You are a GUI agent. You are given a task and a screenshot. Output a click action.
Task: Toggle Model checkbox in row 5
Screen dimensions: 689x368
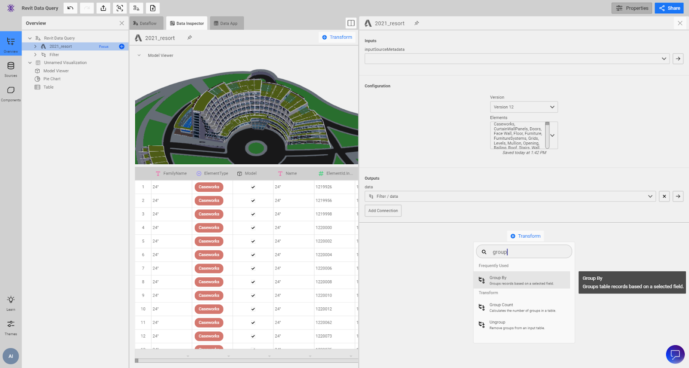pos(253,241)
